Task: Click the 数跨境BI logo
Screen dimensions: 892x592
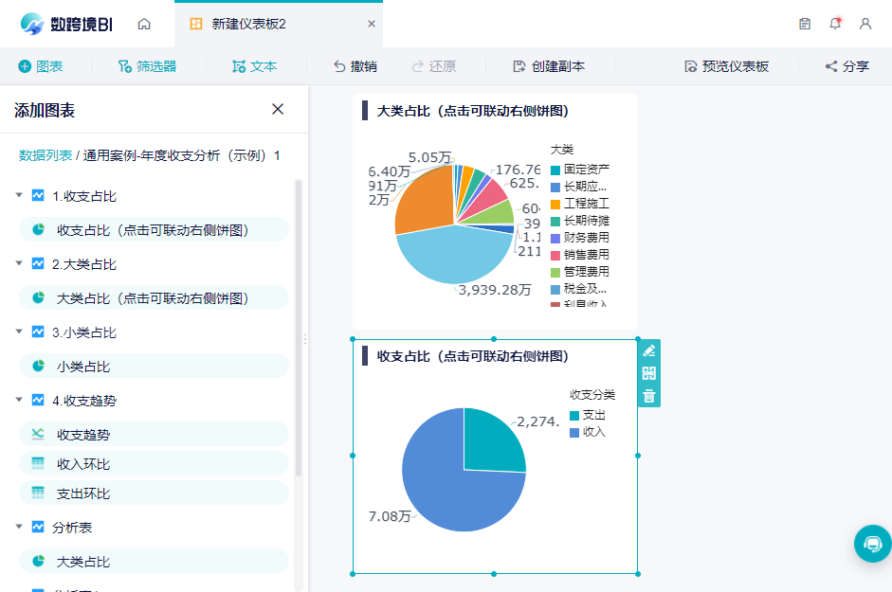Action: 66,24
